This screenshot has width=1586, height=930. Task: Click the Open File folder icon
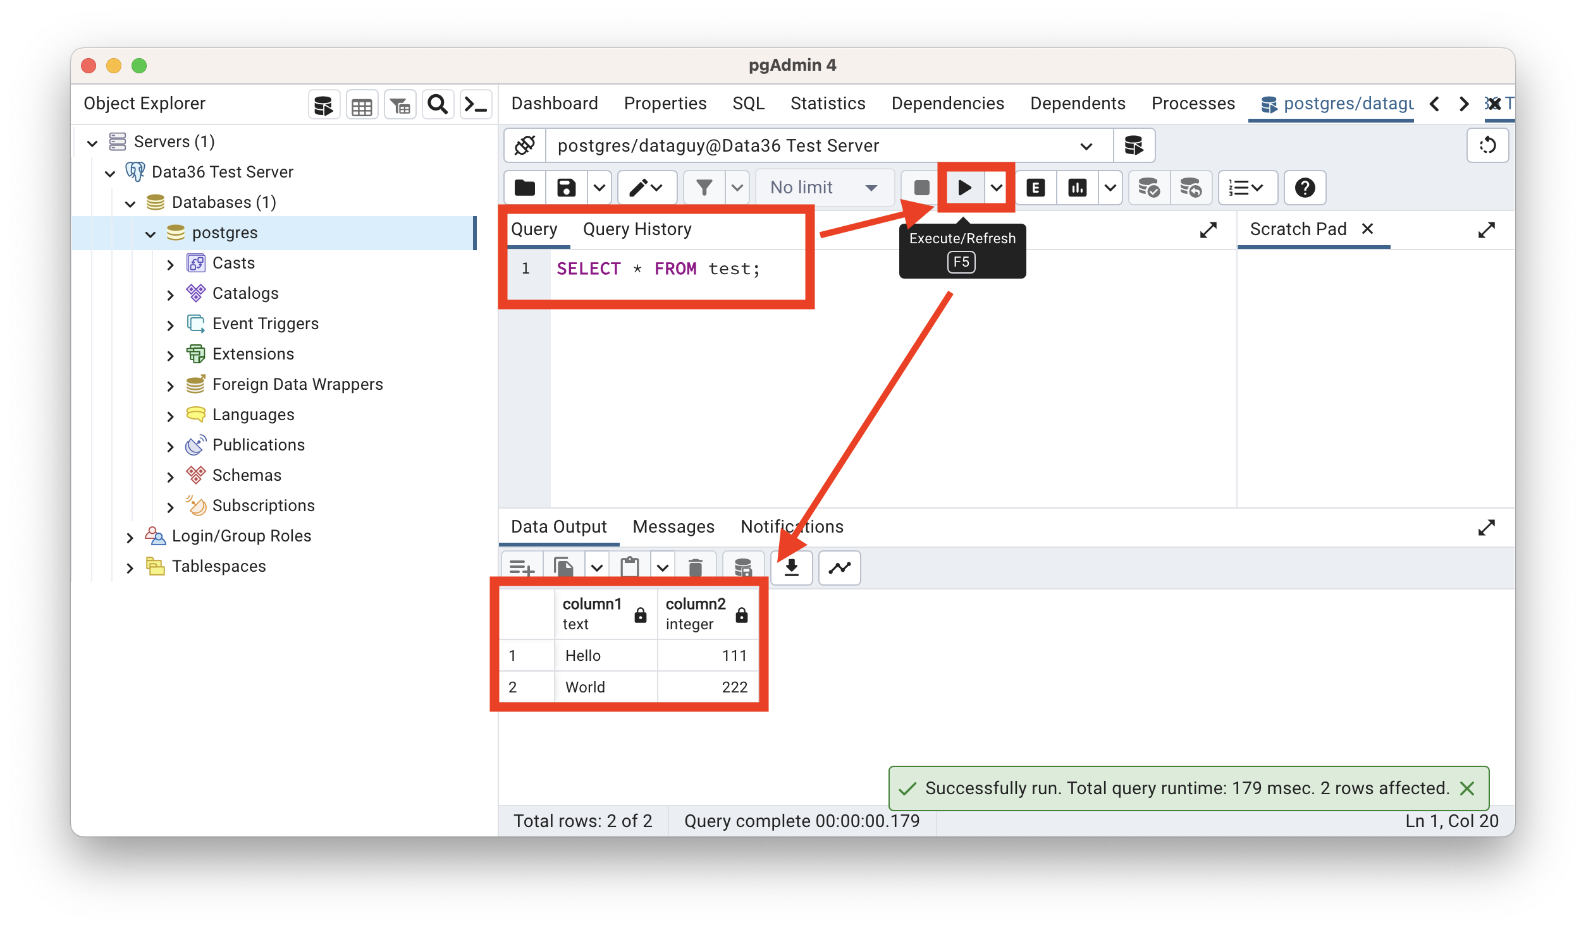524,188
